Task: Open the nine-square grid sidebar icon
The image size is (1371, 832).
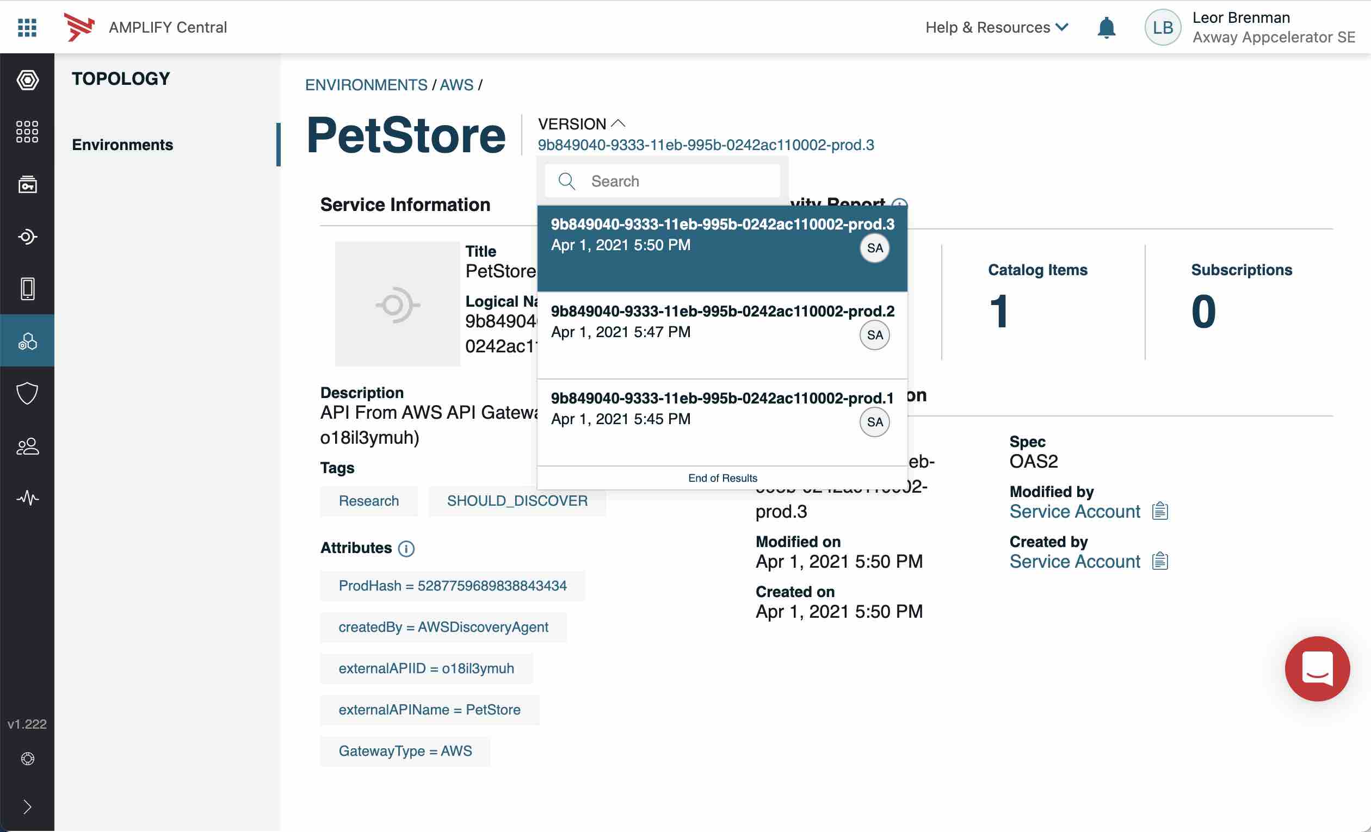Action: (27, 132)
